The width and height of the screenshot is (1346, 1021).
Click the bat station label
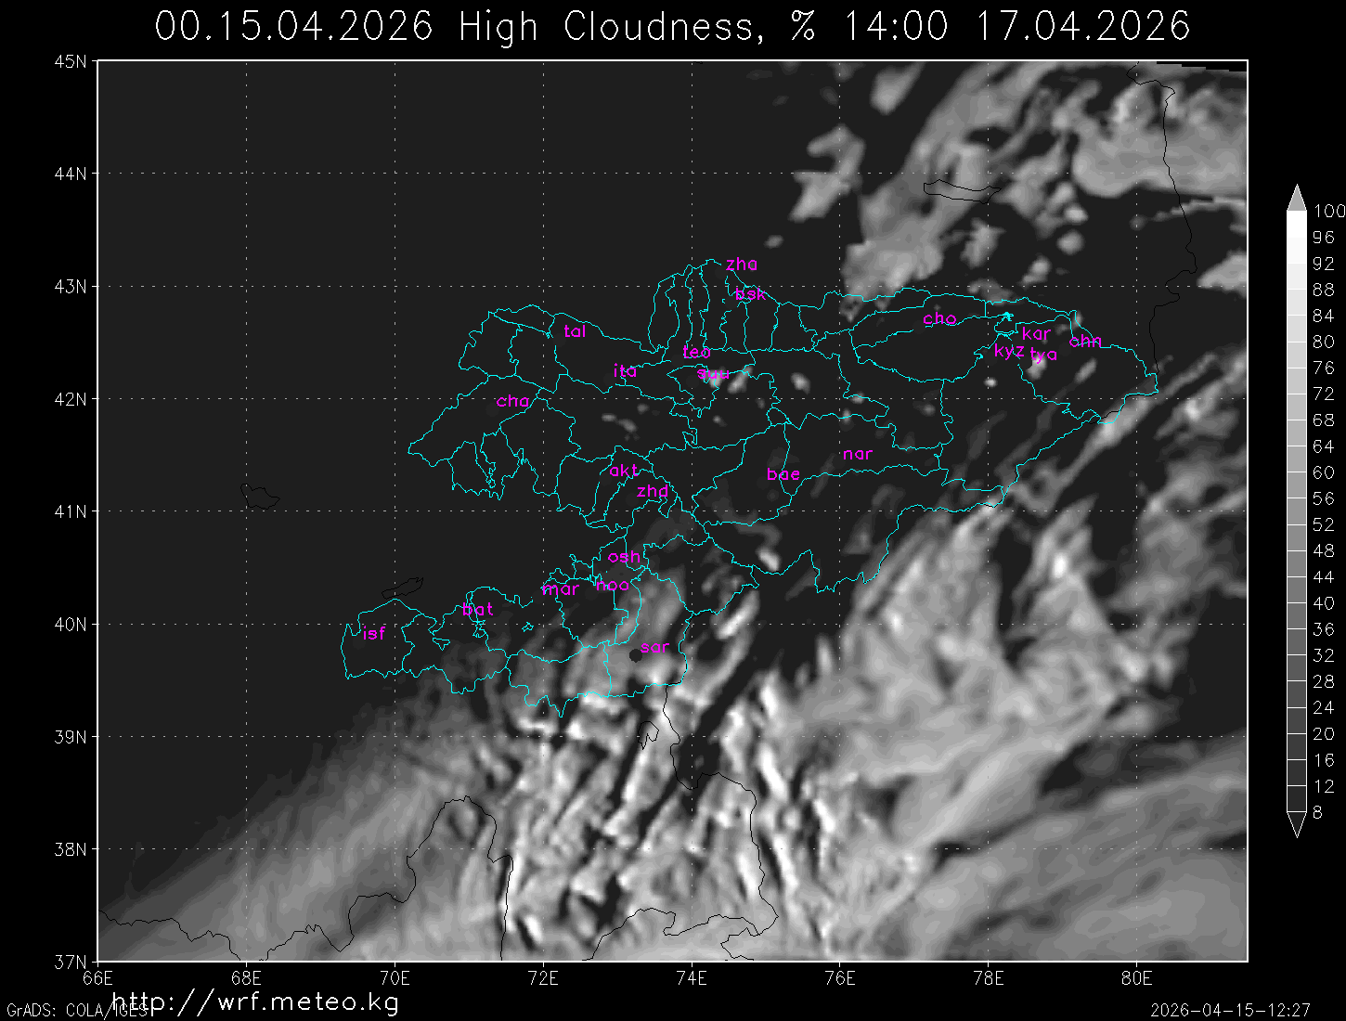(478, 610)
